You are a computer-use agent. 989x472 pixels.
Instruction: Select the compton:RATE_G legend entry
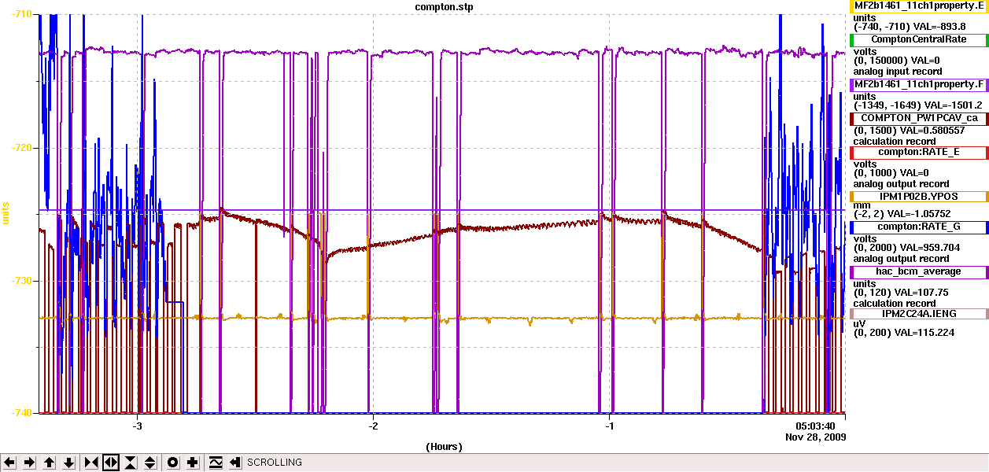(x=919, y=227)
